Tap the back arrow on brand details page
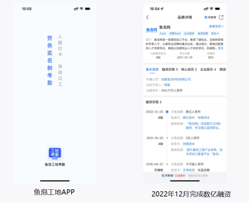The height and width of the screenshot is (203, 249). click(x=147, y=17)
